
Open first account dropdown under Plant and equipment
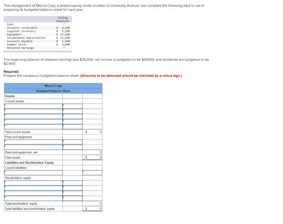click(34, 142)
